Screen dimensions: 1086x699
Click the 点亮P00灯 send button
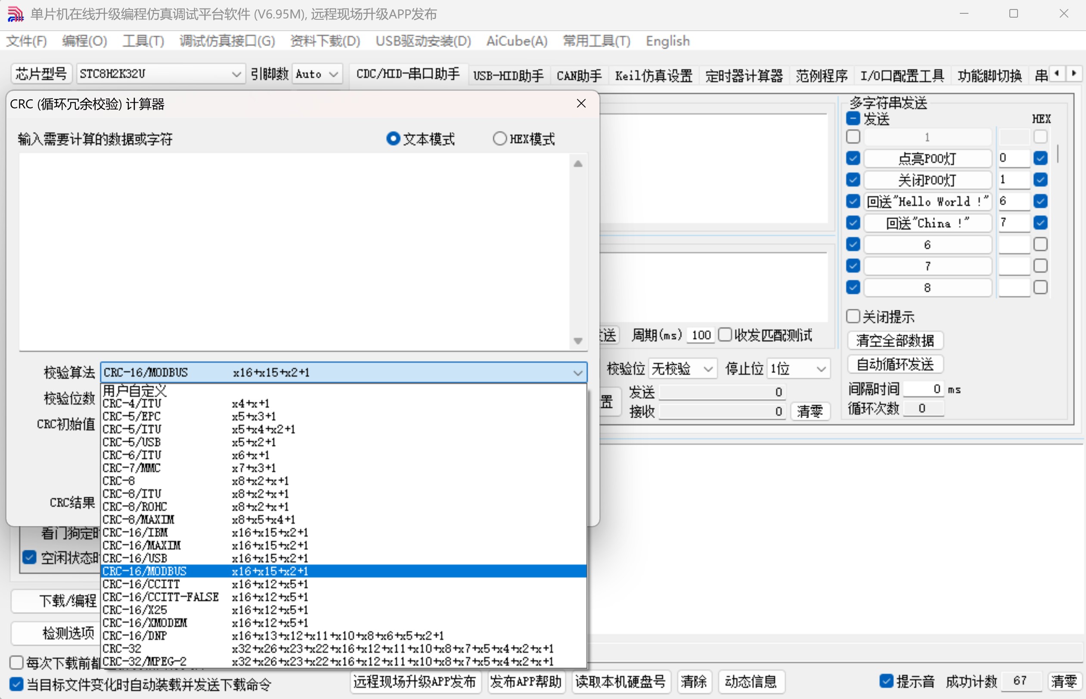[x=927, y=158]
